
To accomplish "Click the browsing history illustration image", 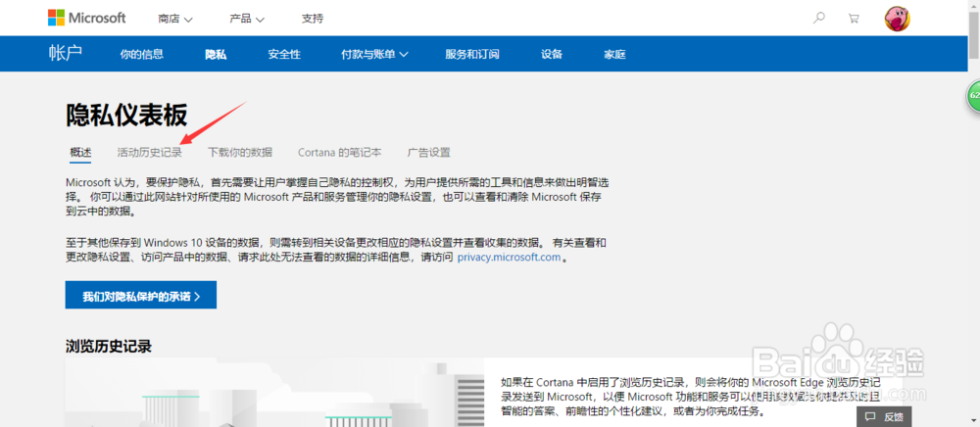I will pos(274,392).
